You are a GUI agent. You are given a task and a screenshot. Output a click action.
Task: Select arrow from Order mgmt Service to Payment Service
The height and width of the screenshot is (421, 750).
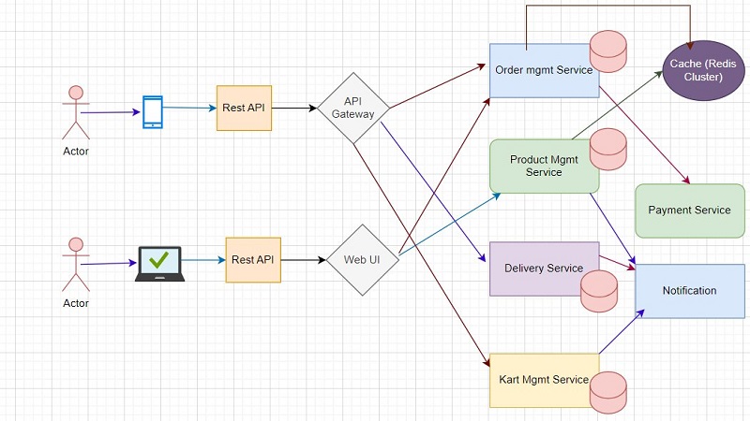pyautogui.click(x=644, y=135)
